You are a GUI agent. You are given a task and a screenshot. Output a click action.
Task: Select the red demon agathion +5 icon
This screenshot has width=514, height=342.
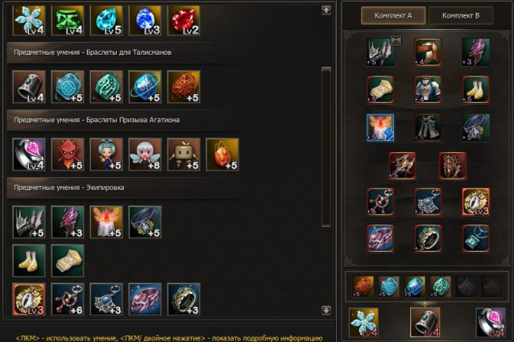pos(68,155)
